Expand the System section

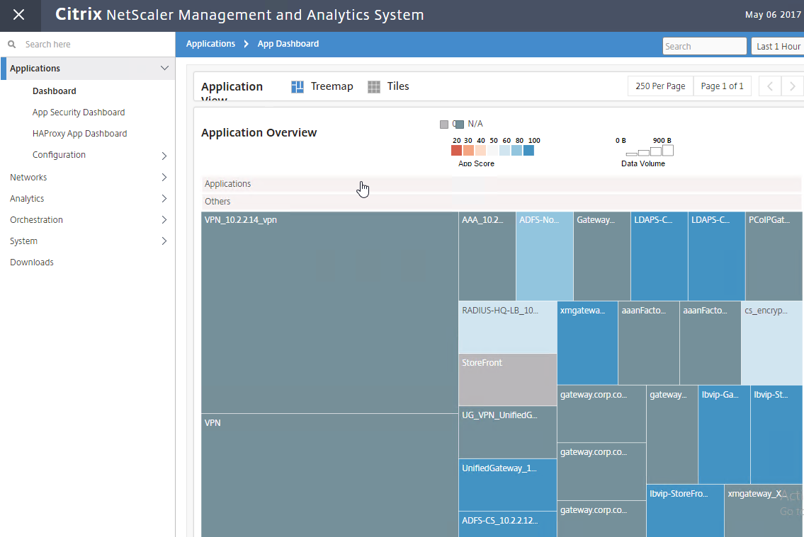point(164,241)
